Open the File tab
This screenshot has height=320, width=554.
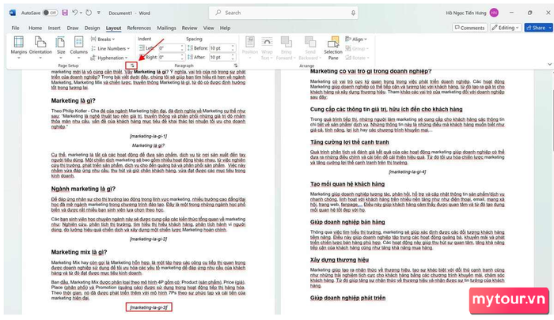coord(15,28)
